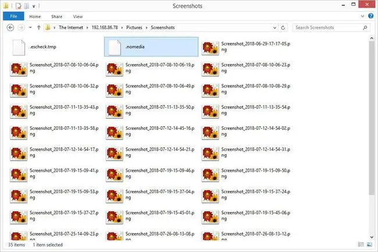Click the 192.168.86.78 breadcrumb
The height and width of the screenshot is (252, 378).
[105, 27]
